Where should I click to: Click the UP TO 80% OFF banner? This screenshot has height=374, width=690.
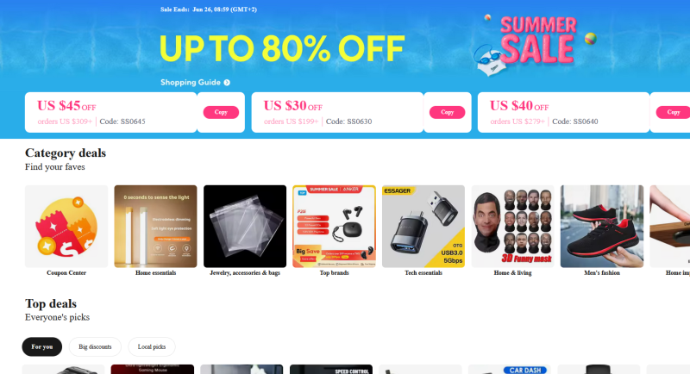point(282,48)
